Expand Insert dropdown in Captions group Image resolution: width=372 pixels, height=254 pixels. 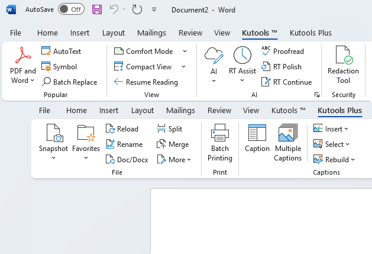pyautogui.click(x=331, y=129)
